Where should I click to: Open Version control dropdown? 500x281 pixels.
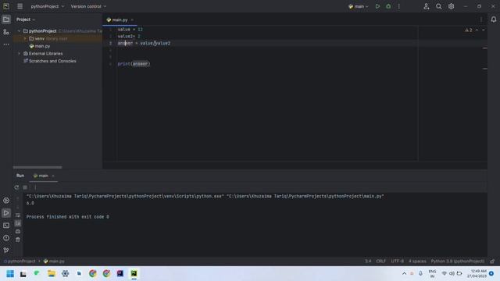click(88, 6)
